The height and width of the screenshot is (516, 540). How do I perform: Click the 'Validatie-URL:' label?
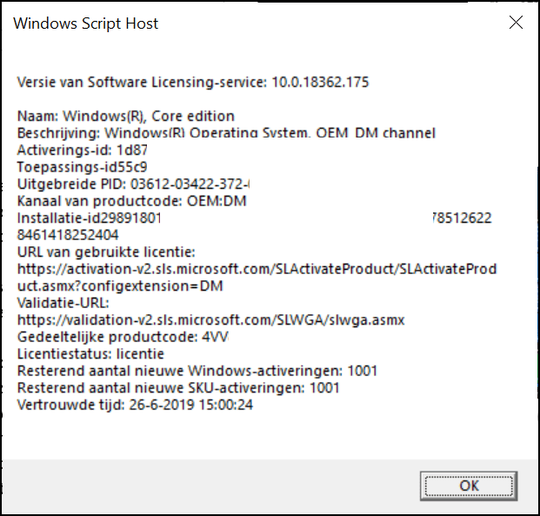pyautogui.click(x=63, y=303)
